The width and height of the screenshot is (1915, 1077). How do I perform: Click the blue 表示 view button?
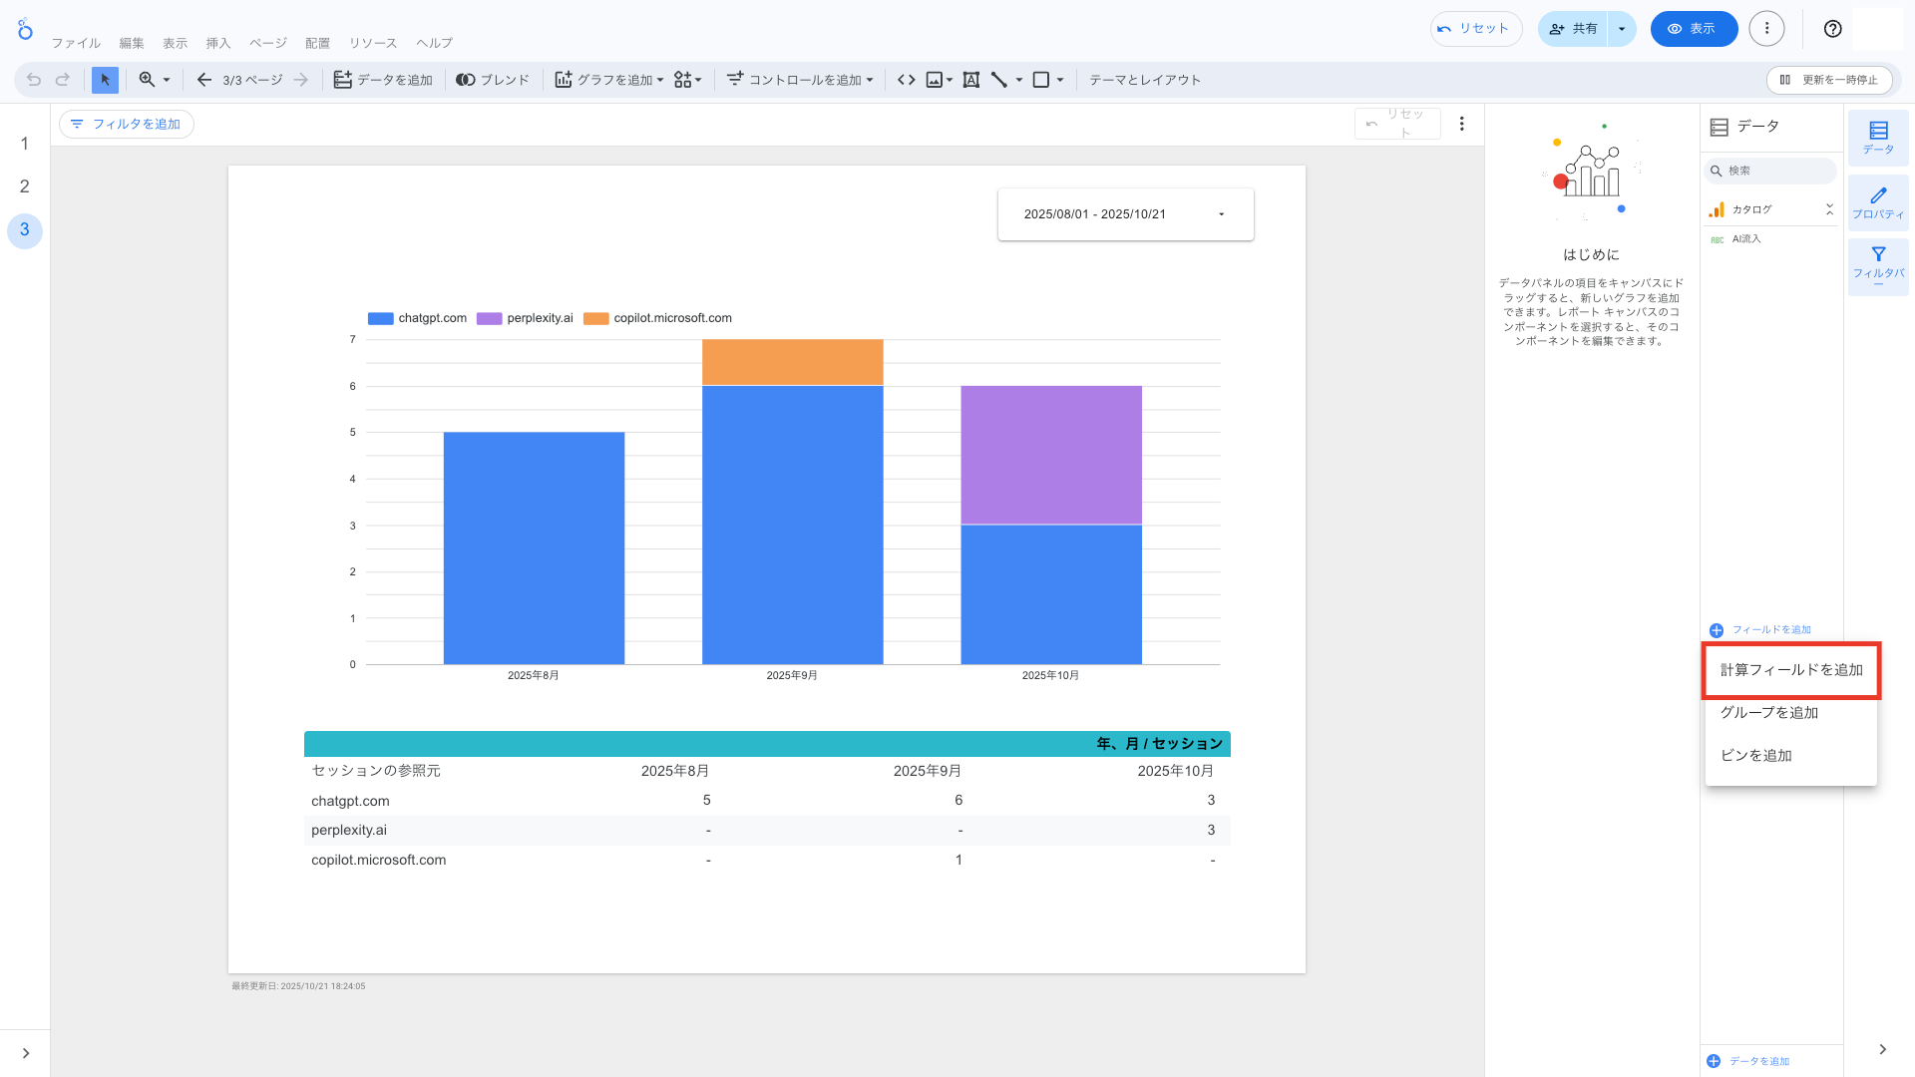(1693, 29)
